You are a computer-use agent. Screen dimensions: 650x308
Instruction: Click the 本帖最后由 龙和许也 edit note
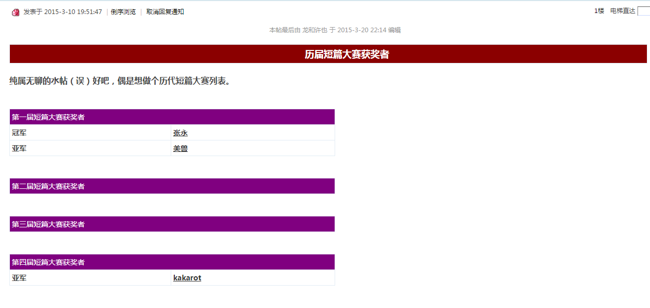tap(335, 30)
